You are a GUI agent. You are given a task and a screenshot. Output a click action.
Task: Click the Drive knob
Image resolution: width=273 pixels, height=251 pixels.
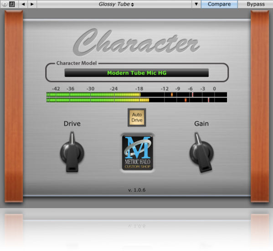point(72,152)
